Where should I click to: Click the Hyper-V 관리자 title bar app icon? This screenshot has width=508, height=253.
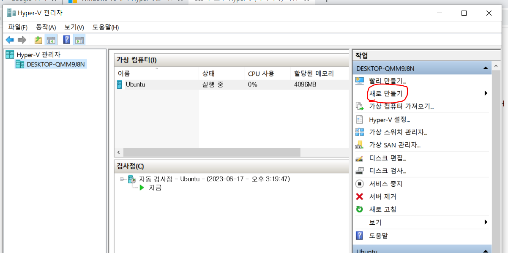pyautogui.click(x=11, y=13)
